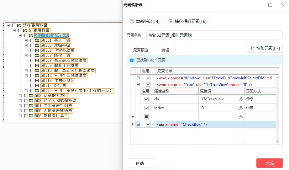Expand the 50102 津贴补贴 node
The image size is (289, 170).
(x=26, y=45)
